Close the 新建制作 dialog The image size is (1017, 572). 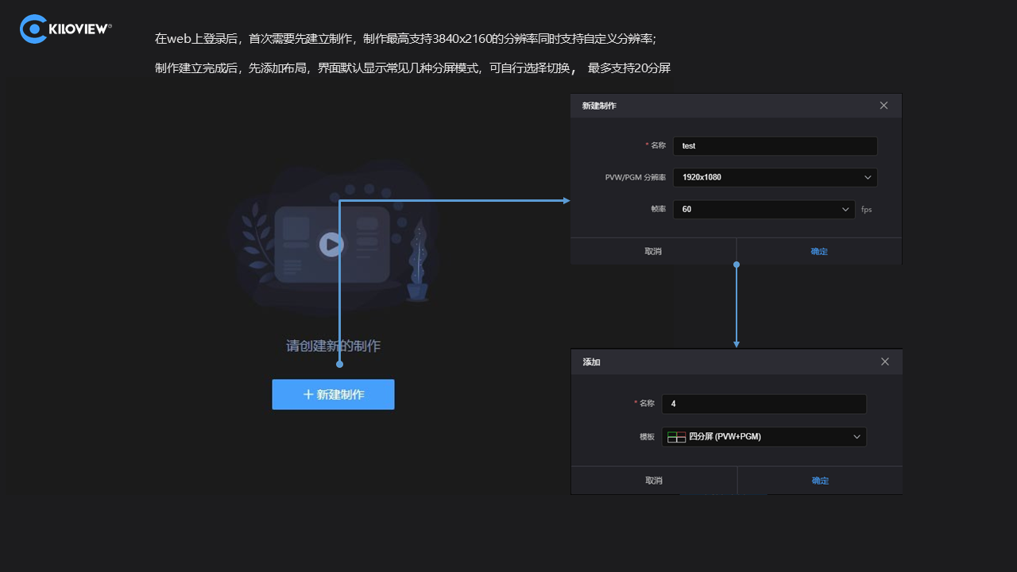pyautogui.click(x=884, y=106)
